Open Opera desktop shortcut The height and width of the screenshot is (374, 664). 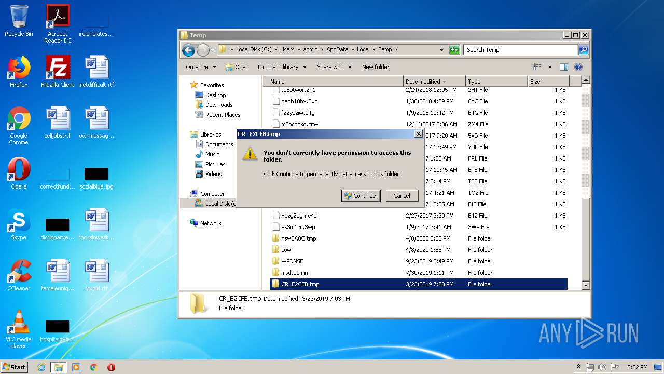tap(19, 173)
